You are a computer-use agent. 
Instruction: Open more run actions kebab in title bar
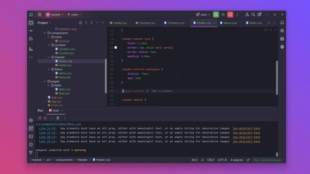[237, 14]
